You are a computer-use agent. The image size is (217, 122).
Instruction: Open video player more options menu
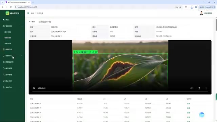[x=206, y=88]
